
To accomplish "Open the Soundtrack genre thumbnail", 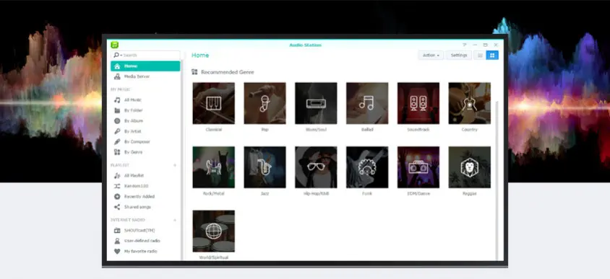I will 418,103.
